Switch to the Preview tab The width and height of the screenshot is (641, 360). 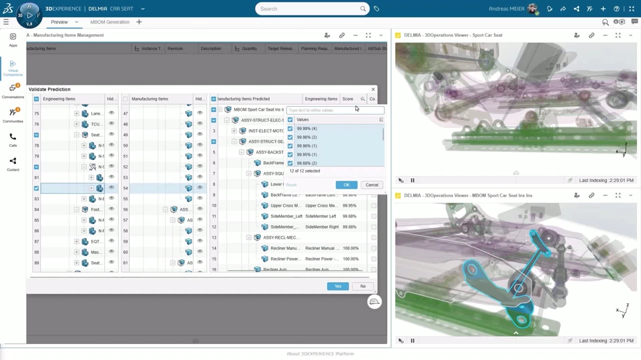[x=59, y=22]
